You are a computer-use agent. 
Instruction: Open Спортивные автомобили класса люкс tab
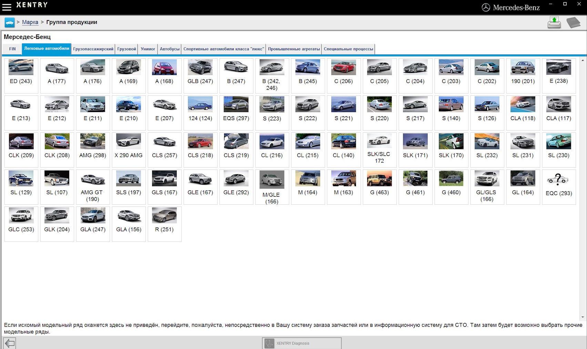click(224, 49)
